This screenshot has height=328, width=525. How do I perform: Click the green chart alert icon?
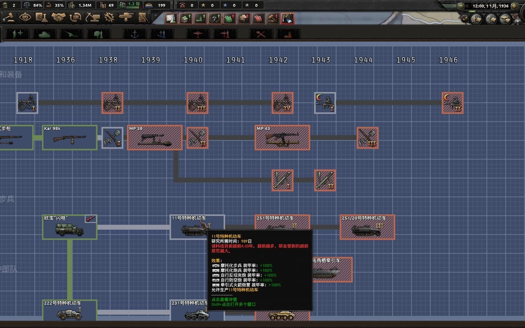pyautogui.click(x=200, y=19)
